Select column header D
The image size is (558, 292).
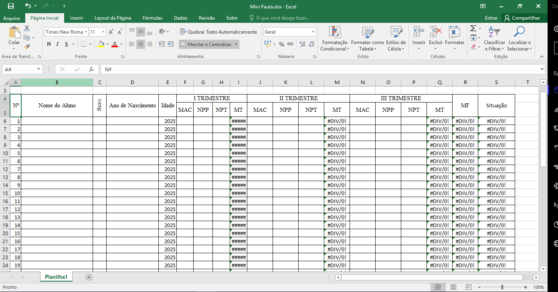pyautogui.click(x=132, y=83)
